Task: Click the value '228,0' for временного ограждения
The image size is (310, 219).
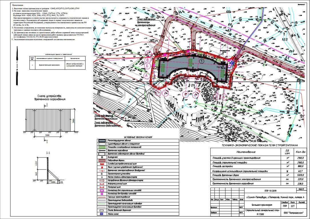Action: click(300, 184)
